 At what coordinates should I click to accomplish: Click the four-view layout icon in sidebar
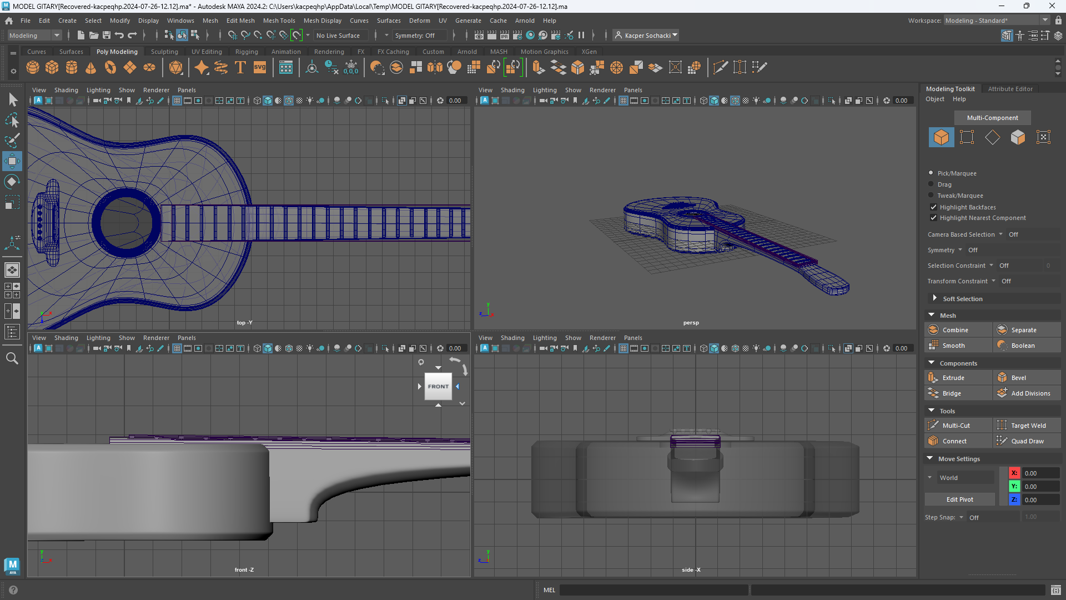click(x=12, y=291)
